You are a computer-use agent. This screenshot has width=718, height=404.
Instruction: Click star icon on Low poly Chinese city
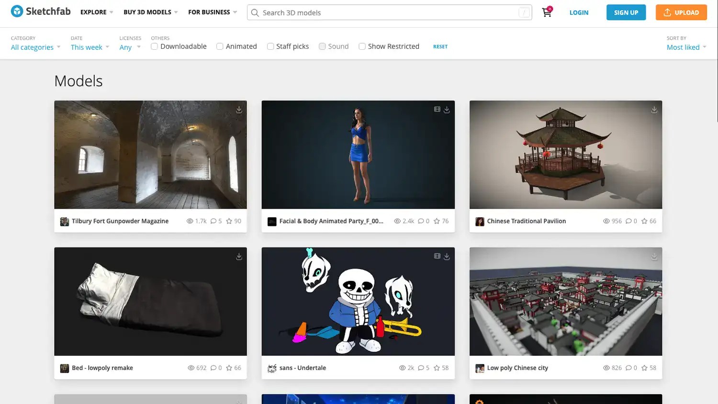(x=644, y=368)
